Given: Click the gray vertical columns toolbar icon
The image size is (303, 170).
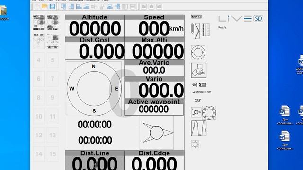Looking at the screenshot, I should click(x=125, y=7).
